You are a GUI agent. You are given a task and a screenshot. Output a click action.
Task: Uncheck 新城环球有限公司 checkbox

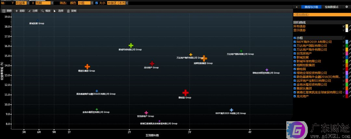[295, 61]
